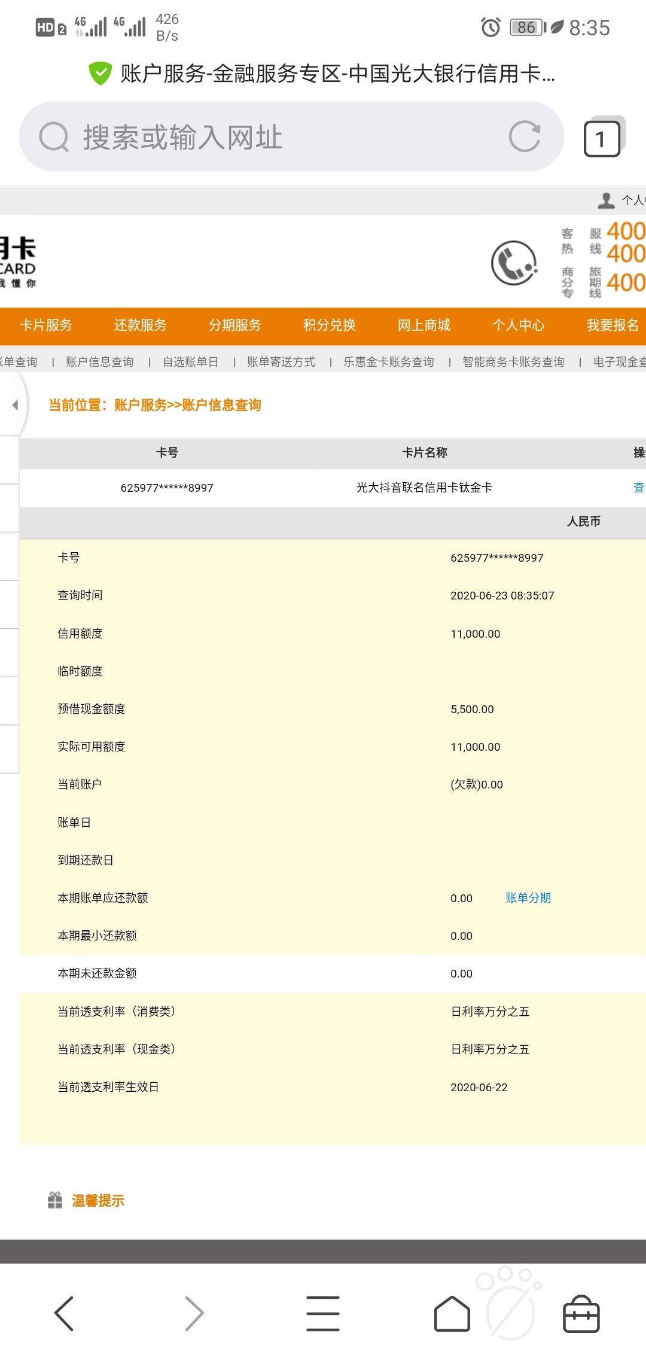The width and height of the screenshot is (646, 1364).
Task: Tap the 账单日 label
Action: [x=74, y=823]
